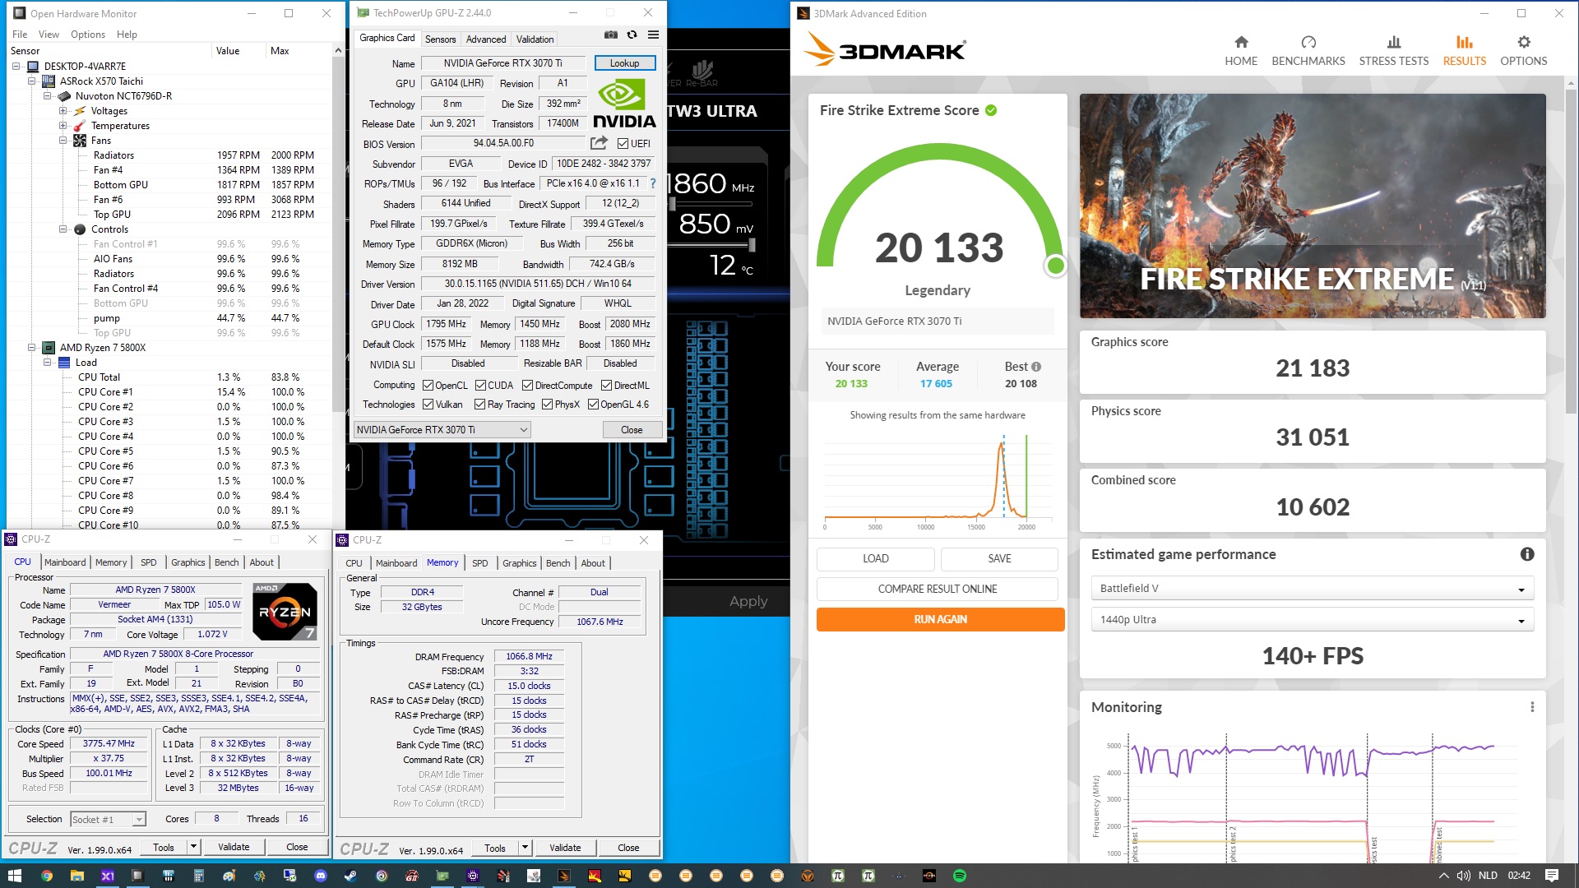The image size is (1579, 888).
Task: Open 3DMark Benchmarks section
Action: click(x=1308, y=51)
